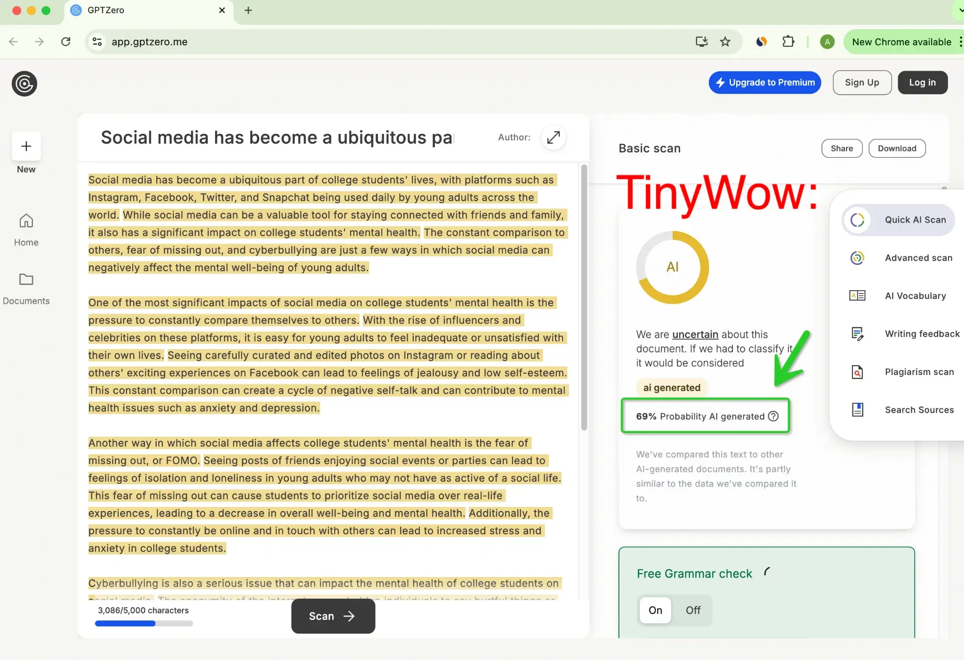Select Quick AI Scan menu item
This screenshot has height=660, width=964.
point(898,220)
